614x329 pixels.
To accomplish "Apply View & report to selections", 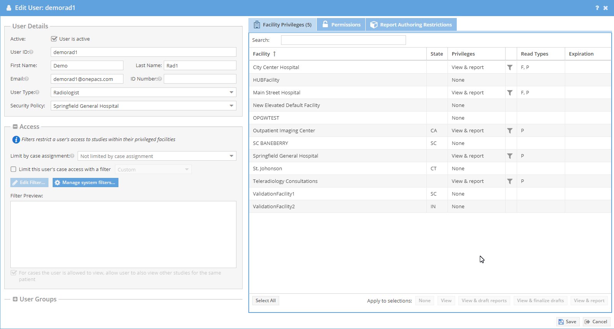I will pyautogui.click(x=589, y=301).
